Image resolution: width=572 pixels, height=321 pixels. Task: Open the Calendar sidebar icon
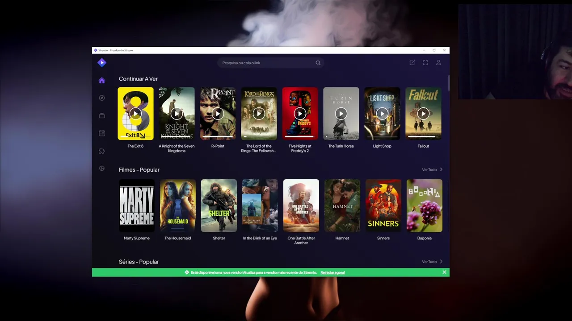click(102, 133)
